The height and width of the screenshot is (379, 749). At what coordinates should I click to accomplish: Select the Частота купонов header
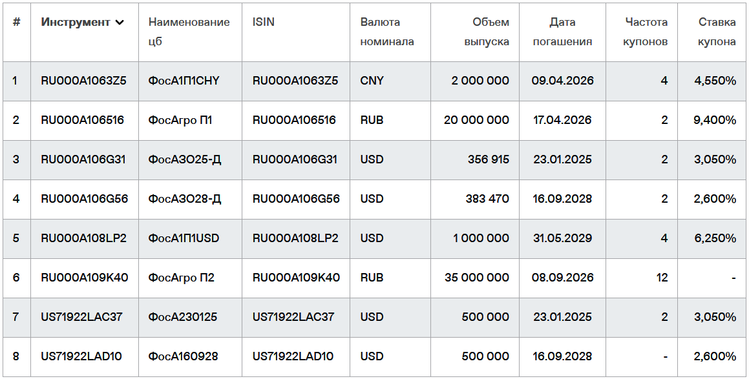coord(646,32)
